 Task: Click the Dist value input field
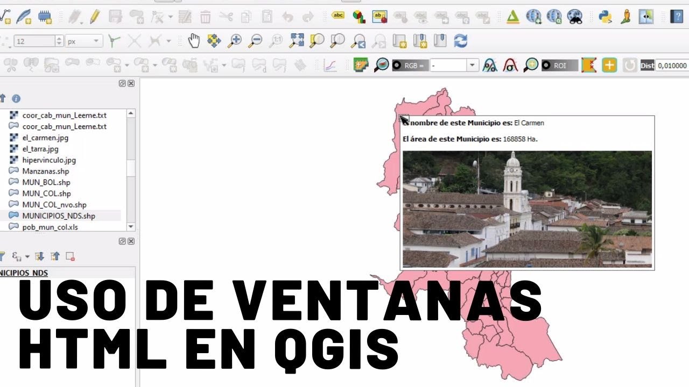point(672,66)
